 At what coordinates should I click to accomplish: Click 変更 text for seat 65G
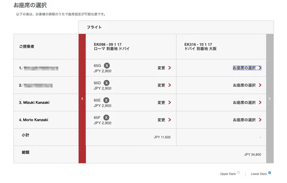click(161, 68)
